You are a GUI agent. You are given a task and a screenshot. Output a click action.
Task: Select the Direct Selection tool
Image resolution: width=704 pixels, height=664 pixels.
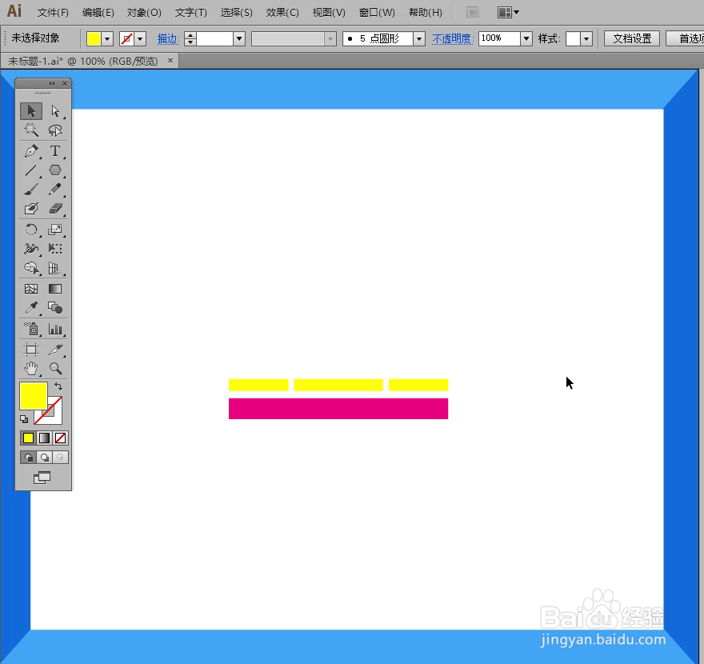coord(55,111)
